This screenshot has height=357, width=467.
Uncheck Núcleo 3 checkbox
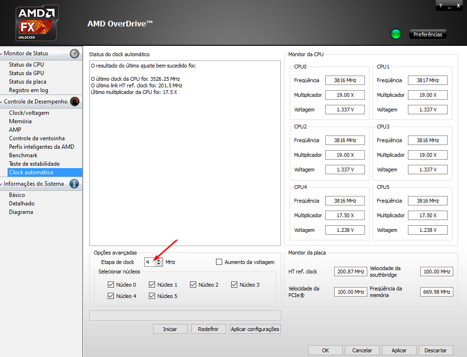pyautogui.click(x=234, y=285)
